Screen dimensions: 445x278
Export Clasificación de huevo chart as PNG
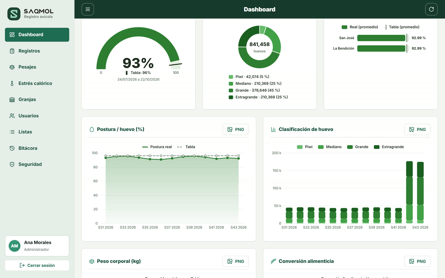(417, 130)
